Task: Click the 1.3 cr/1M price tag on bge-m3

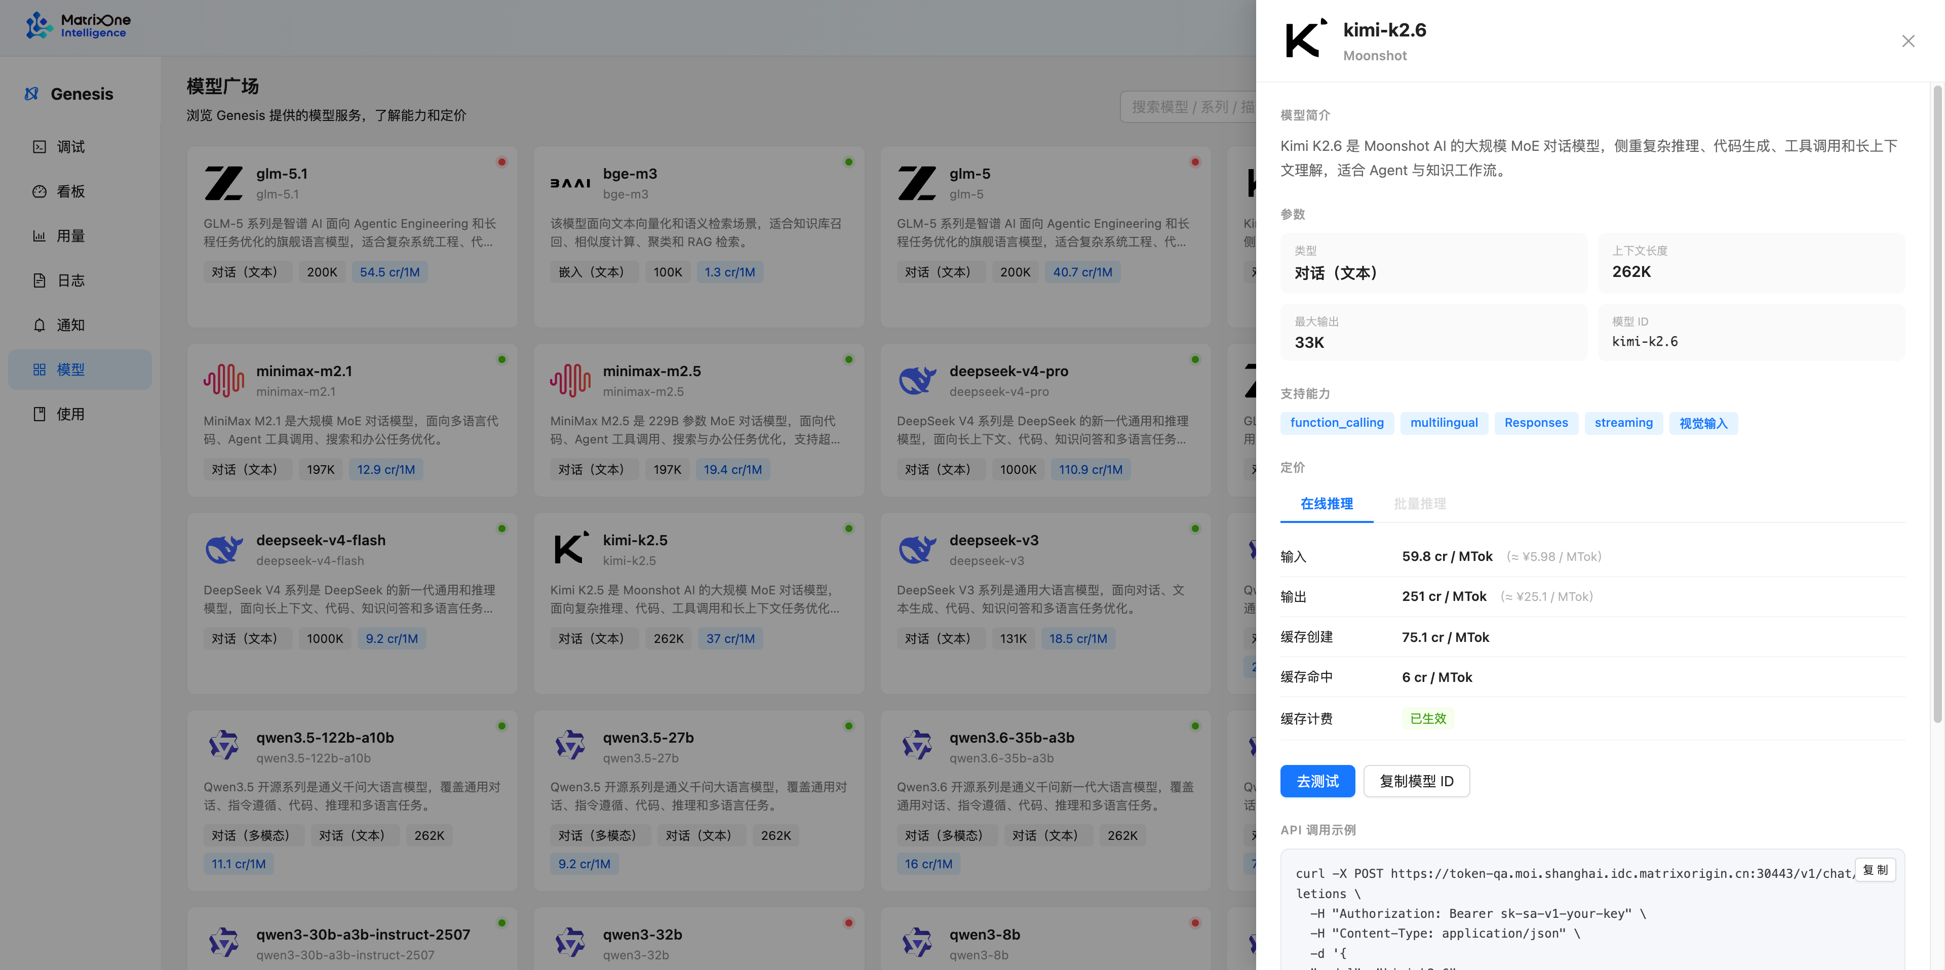Action: click(729, 272)
